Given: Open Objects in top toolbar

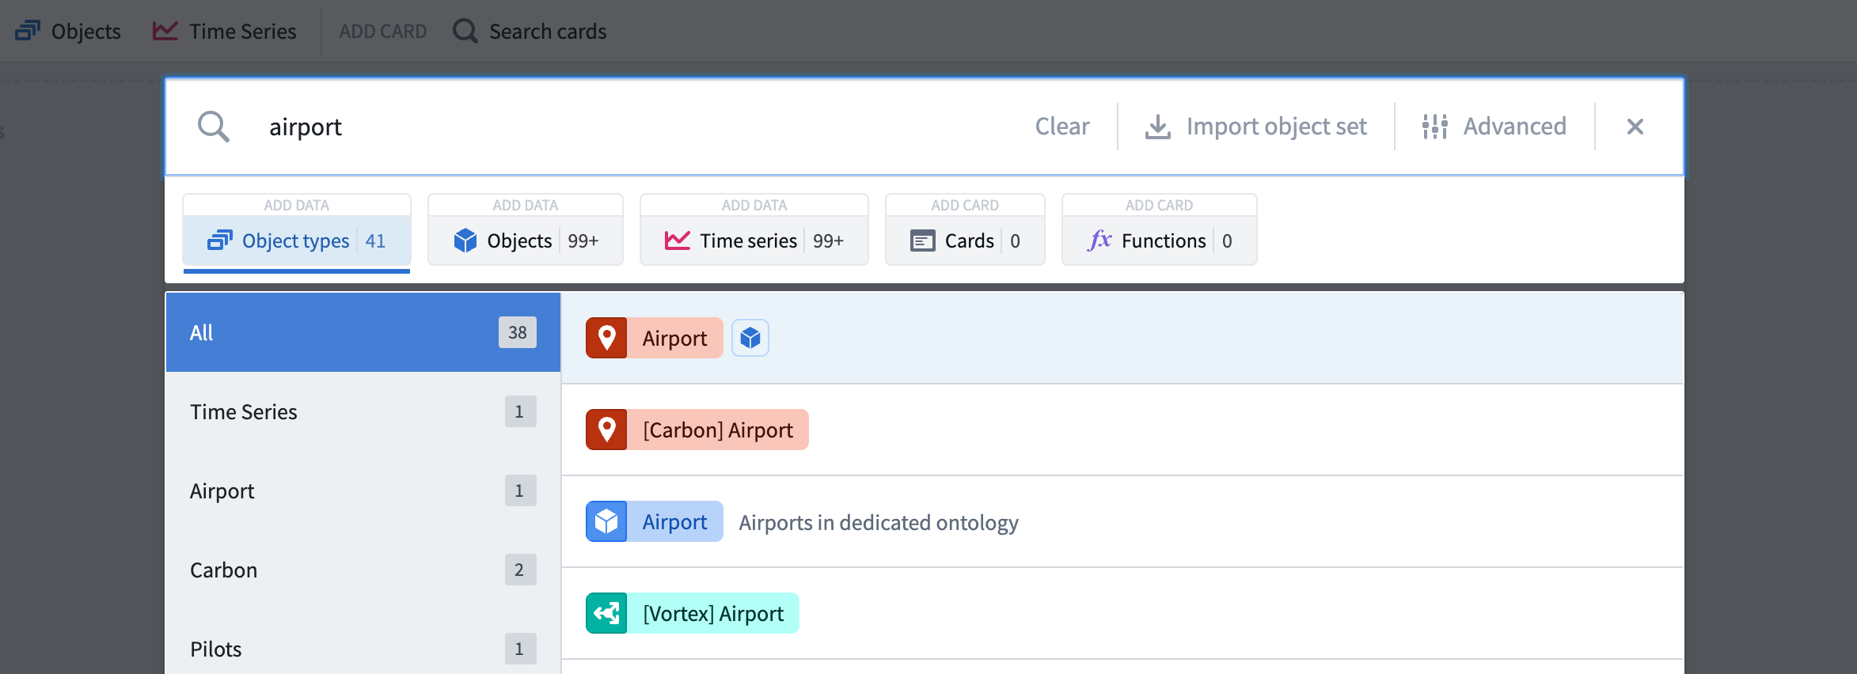Looking at the screenshot, I should tap(68, 31).
